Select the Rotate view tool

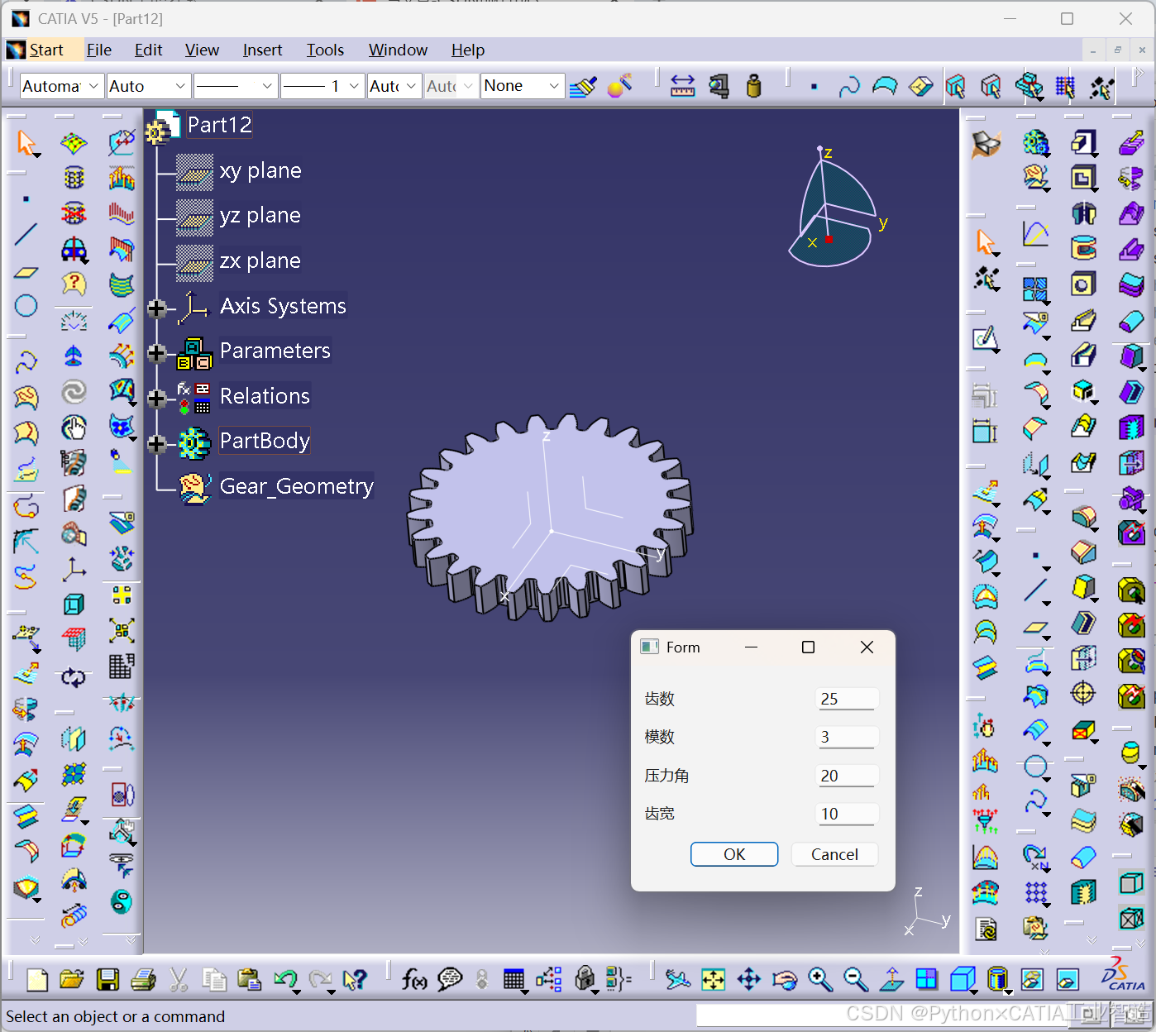point(784,980)
